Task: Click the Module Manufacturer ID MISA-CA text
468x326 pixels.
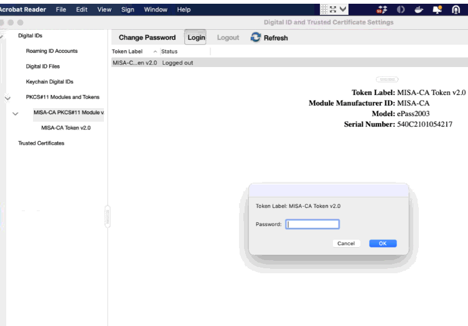Action: point(369,103)
